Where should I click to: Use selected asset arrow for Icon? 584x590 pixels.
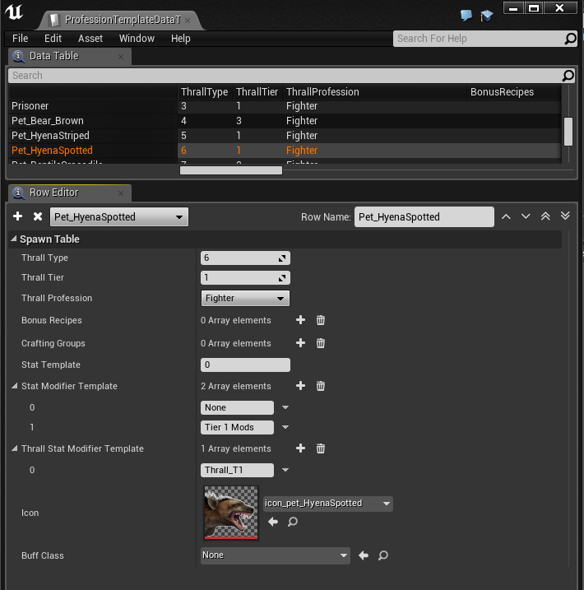273,522
